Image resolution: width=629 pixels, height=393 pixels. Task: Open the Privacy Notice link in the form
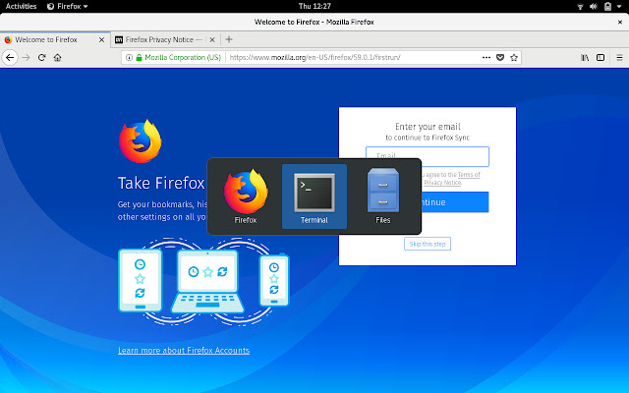coord(442,183)
